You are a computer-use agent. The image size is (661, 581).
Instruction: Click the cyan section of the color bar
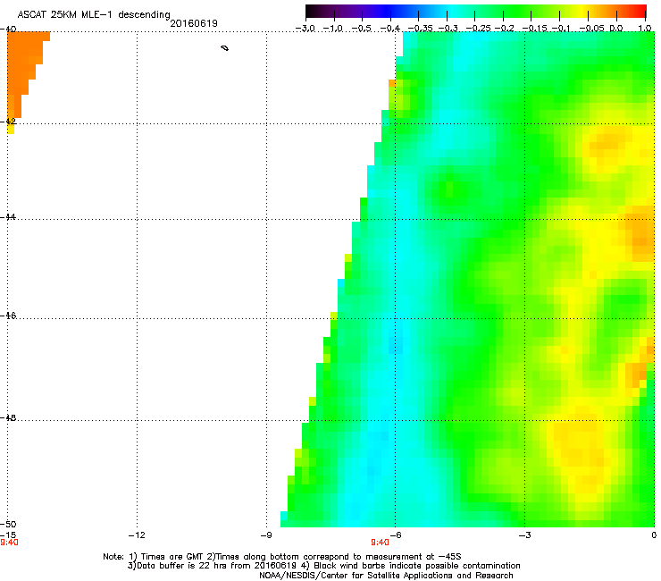[453, 11]
